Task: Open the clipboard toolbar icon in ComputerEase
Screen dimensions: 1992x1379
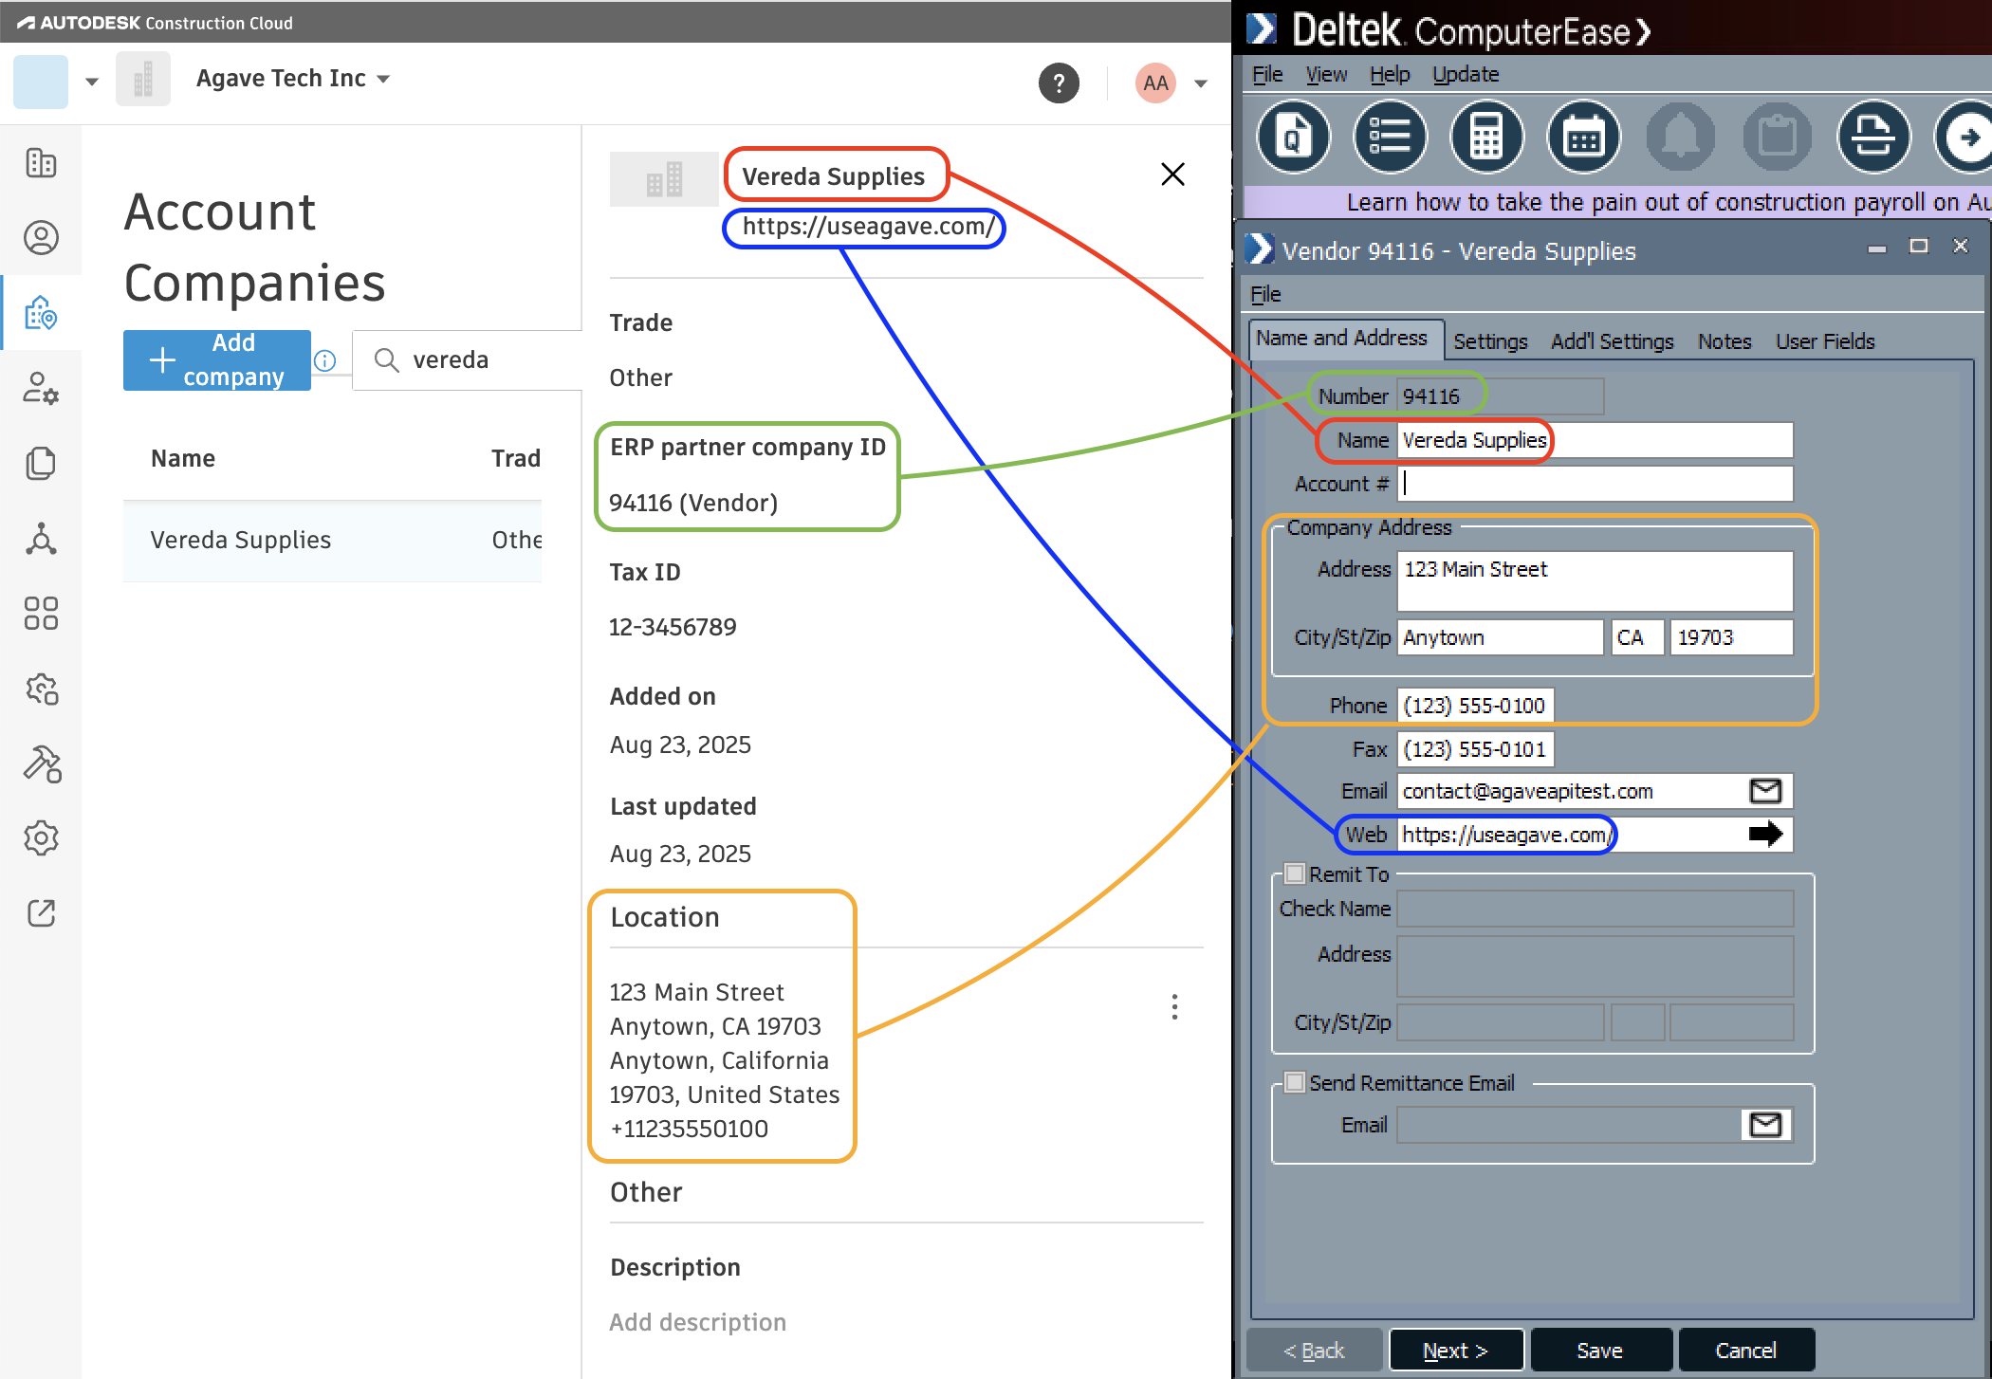Action: [x=1778, y=138]
